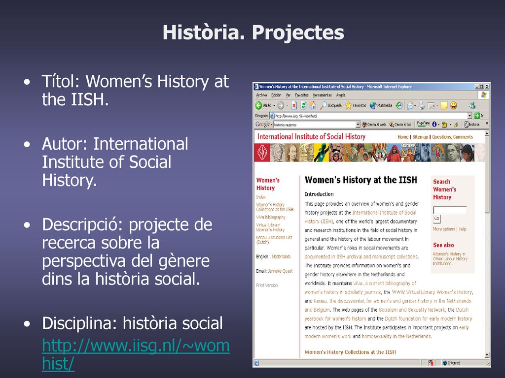Click the security status bar icon

(431, 363)
